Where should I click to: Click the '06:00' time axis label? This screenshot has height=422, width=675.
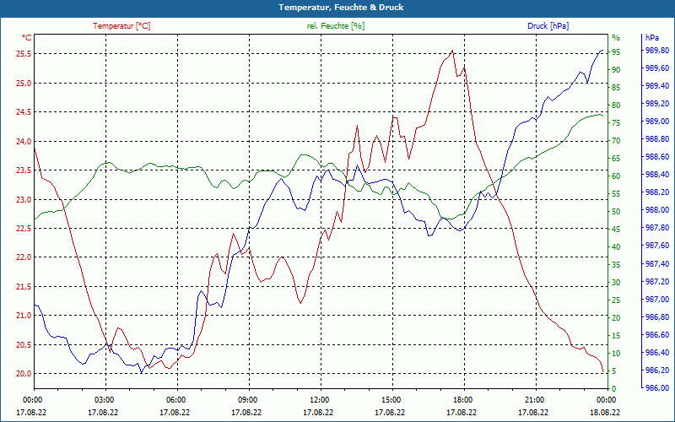175,399
